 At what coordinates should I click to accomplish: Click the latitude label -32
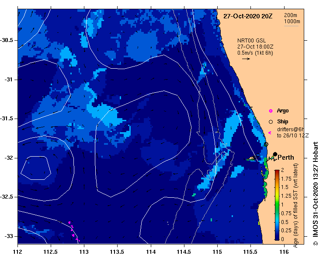(x=8, y=158)
